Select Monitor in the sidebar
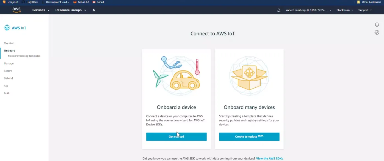This screenshot has height=161, width=384. pos(9,43)
